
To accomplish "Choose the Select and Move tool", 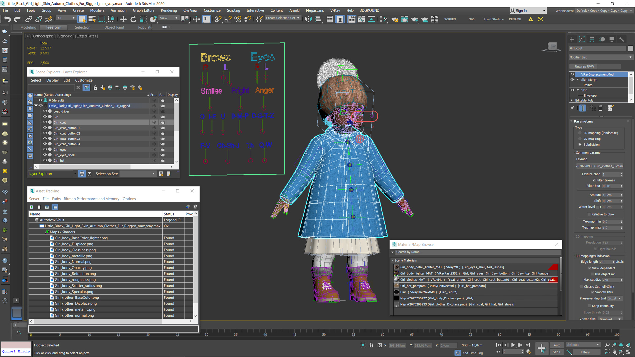I will click(123, 19).
